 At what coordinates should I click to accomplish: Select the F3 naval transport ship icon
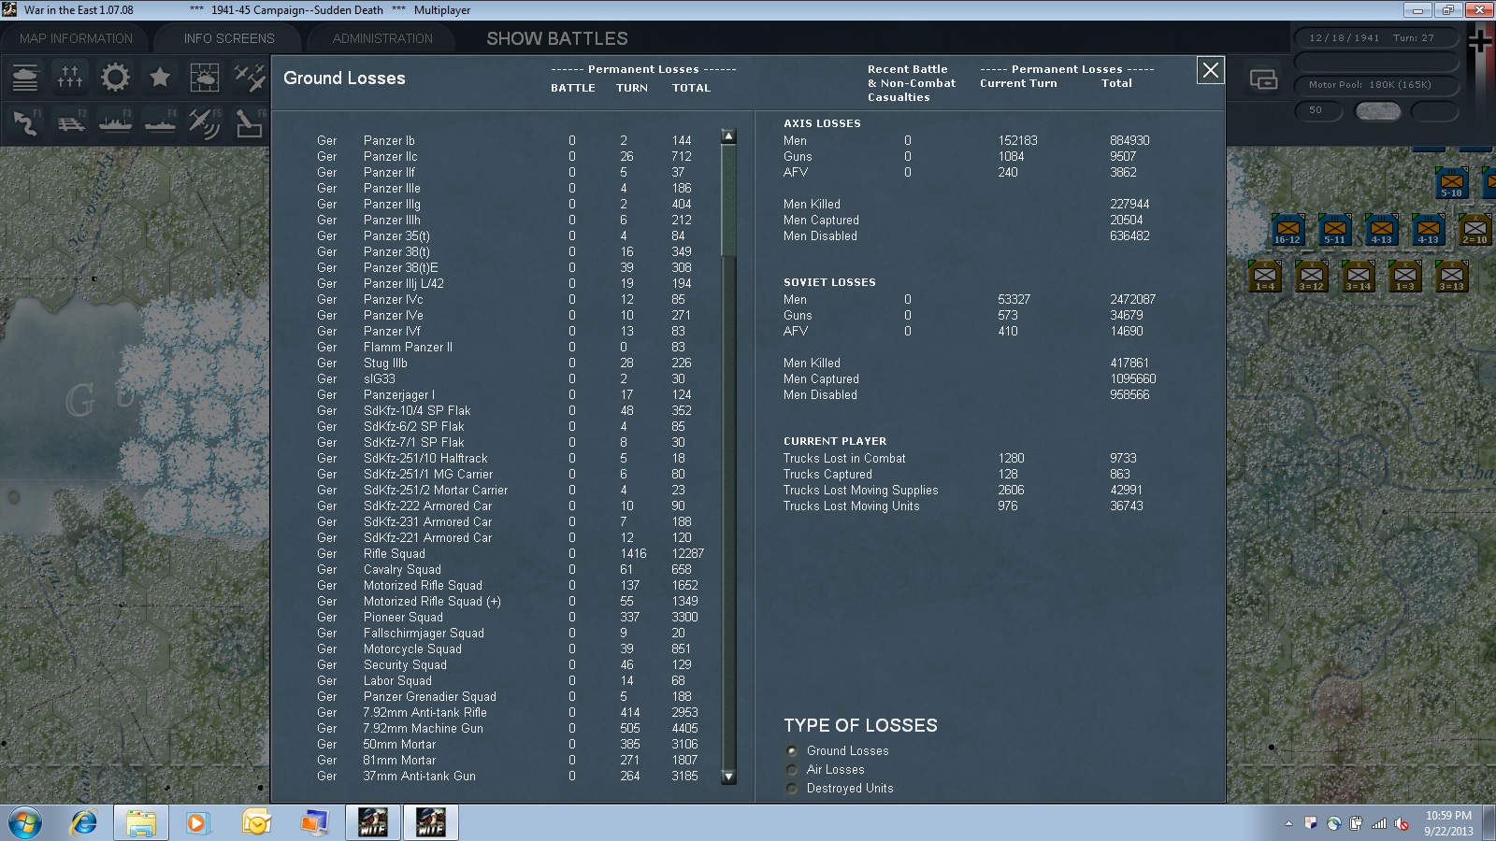point(115,122)
